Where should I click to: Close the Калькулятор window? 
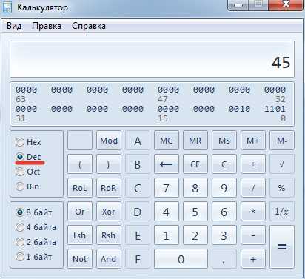pos(286,4)
